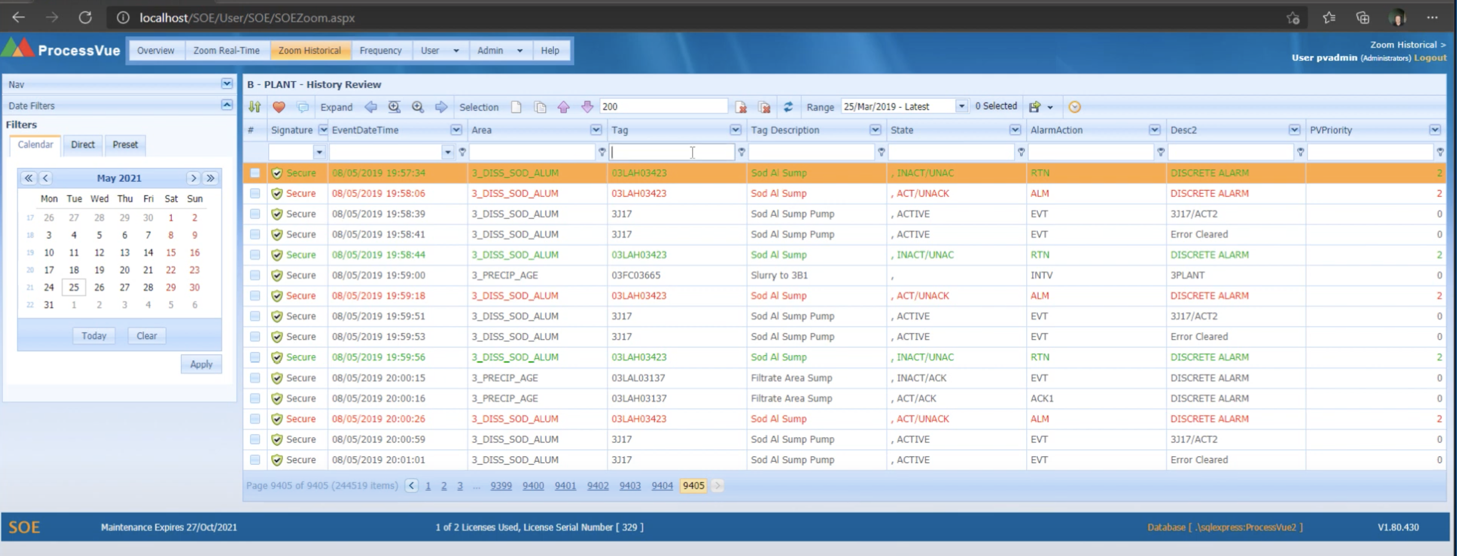The image size is (1457, 556).
Task: Check the box on the 20:01:01 row
Action: click(255, 460)
